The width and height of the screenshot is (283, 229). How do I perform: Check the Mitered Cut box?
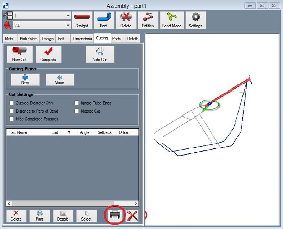pos(77,111)
